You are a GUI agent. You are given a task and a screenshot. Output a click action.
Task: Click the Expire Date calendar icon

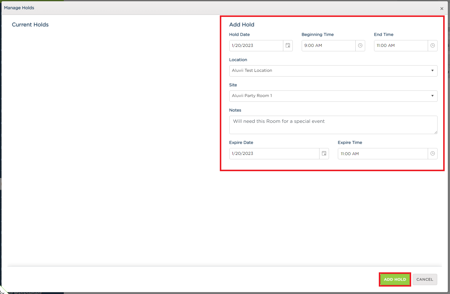[324, 153]
